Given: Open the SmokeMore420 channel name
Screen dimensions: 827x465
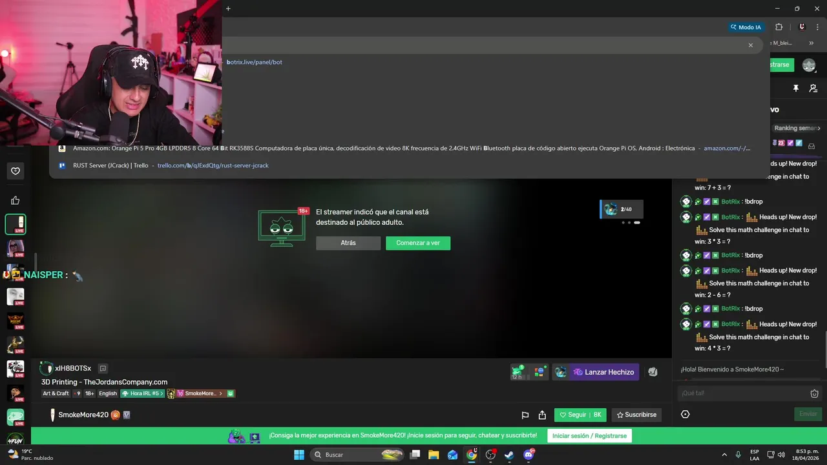Looking at the screenshot, I should click(x=83, y=415).
